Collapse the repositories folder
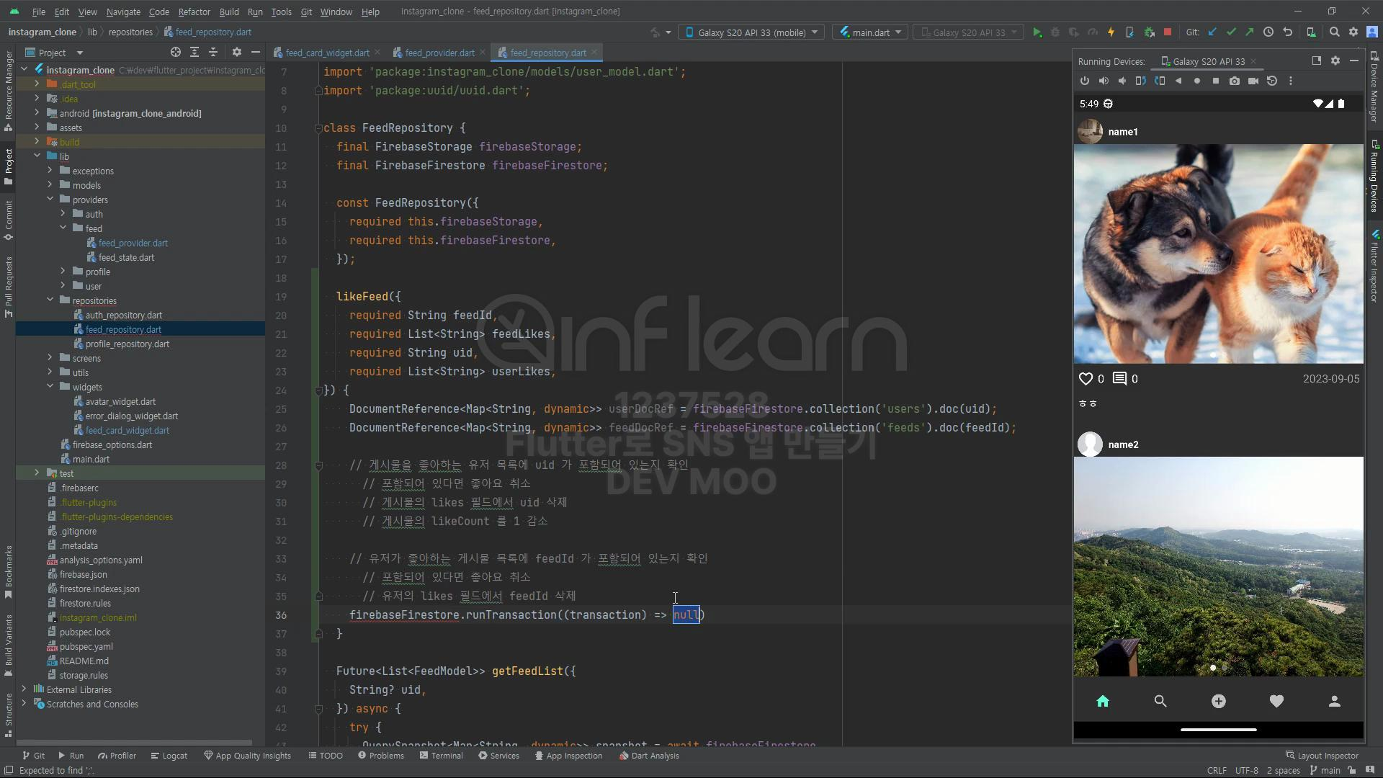The image size is (1383, 778). point(50,300)
